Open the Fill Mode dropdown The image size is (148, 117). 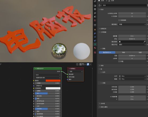click(x=132, y=24)
